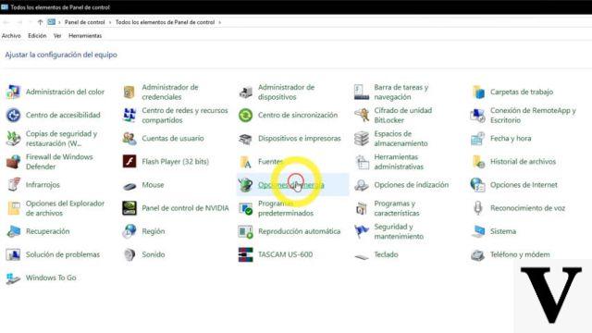Open the Región link
Screen dimensions: 592x333
[153, 231]
